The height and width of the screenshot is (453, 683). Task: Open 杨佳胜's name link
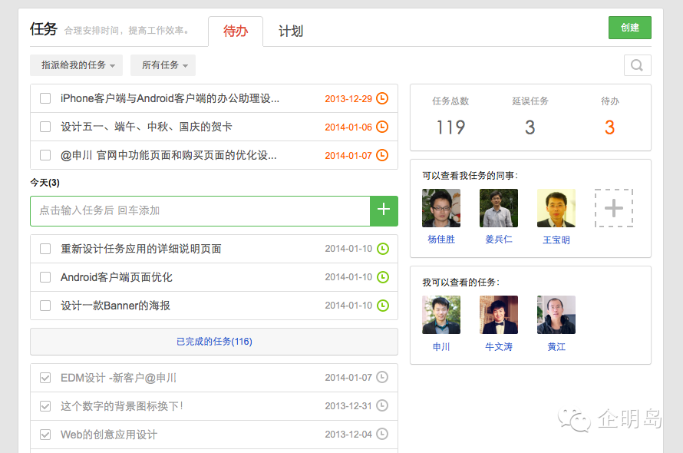click(441, 240)
